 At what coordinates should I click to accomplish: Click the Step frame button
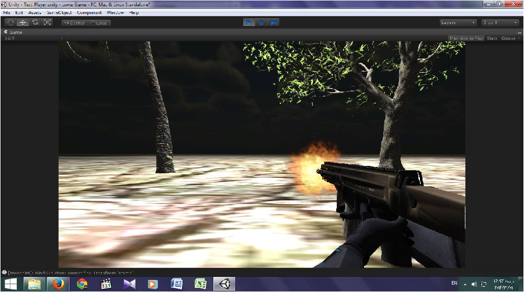pyautogui.click(x=273, y=23)
